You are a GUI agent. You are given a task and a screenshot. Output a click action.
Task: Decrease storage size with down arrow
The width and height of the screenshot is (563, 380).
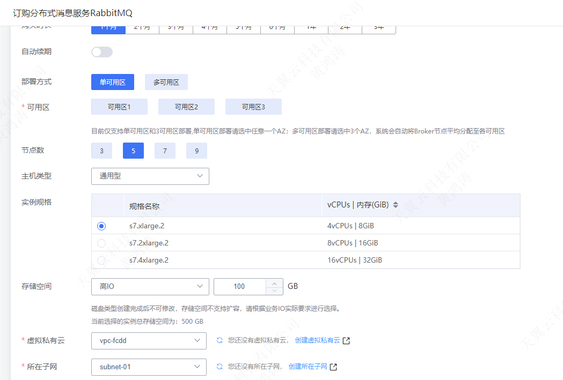coord(274,290)
